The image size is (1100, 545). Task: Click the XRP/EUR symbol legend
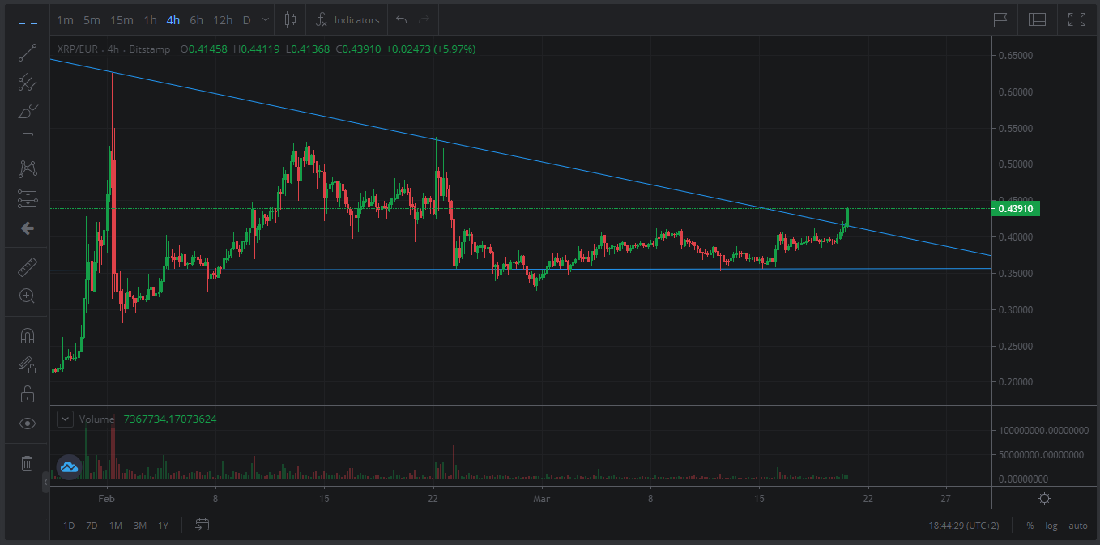click(x=78, y=49)
